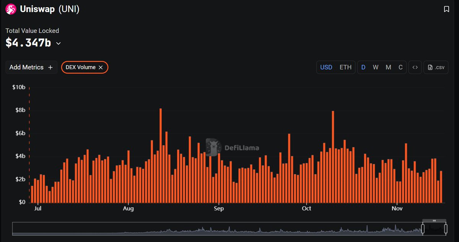Click the Nov x-axis label
Screen dimensions: 459x242
[x=397, y=208]
